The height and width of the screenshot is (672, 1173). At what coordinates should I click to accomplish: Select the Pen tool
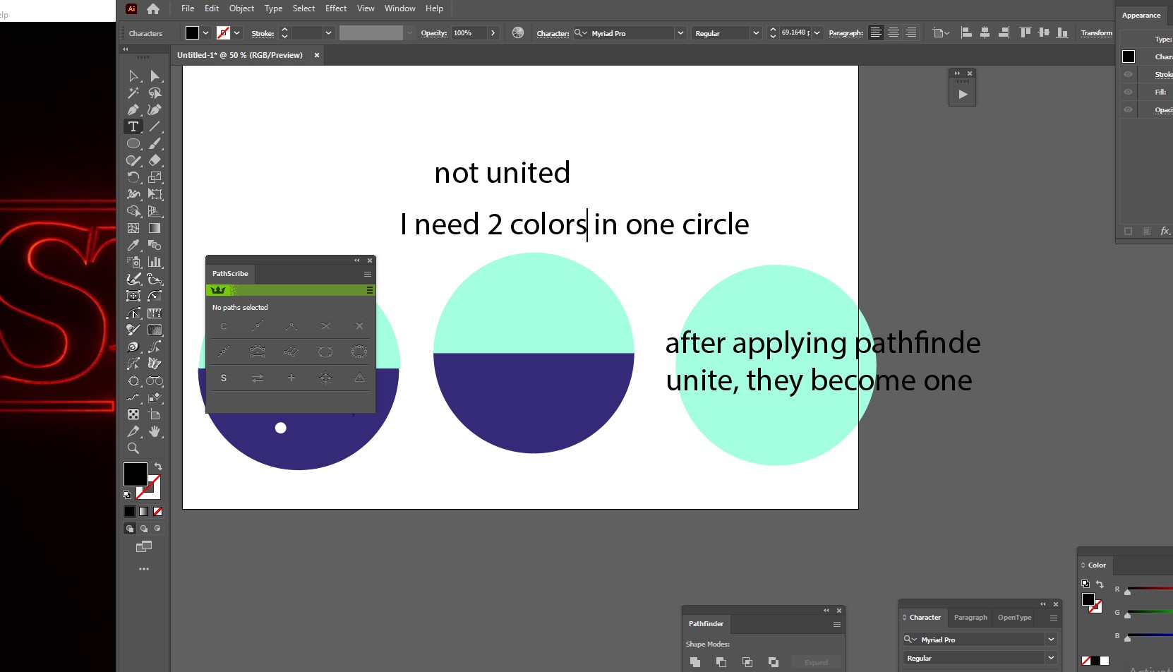133,109
